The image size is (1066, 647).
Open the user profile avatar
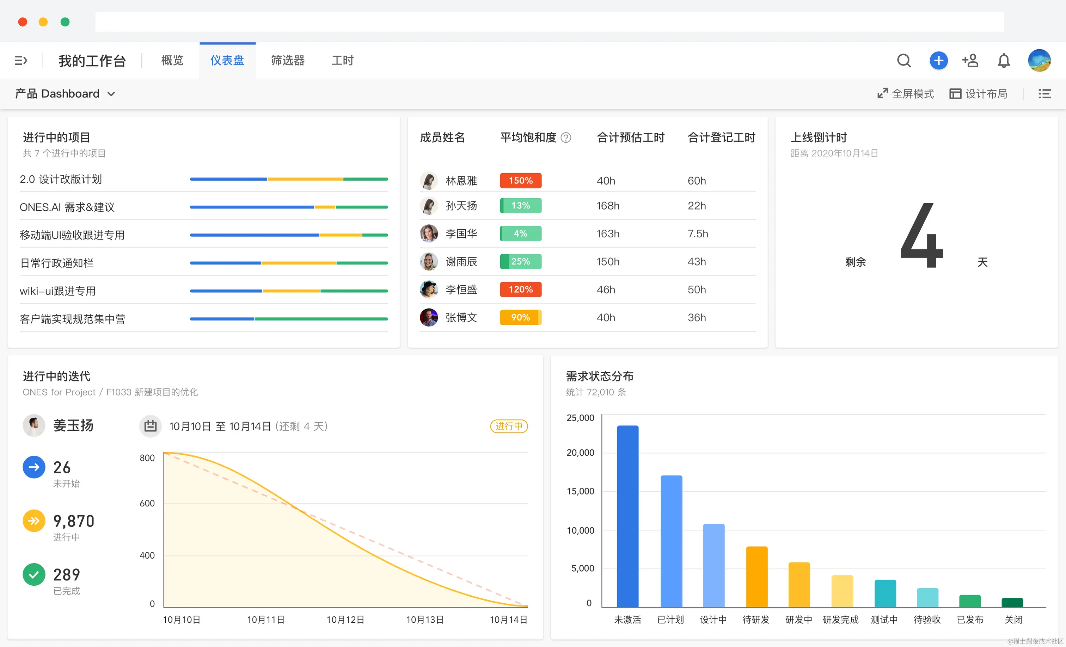coord(1039,61)
